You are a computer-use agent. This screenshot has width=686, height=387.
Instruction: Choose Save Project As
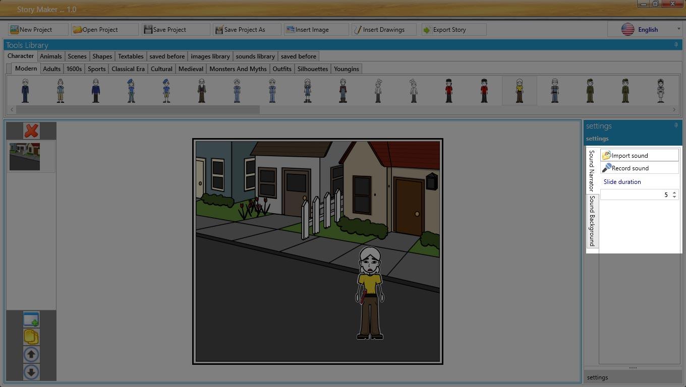pos(247,30)
